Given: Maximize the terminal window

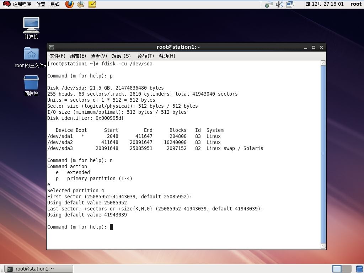Looking at the screenshot, I should (x=314, y=47).
